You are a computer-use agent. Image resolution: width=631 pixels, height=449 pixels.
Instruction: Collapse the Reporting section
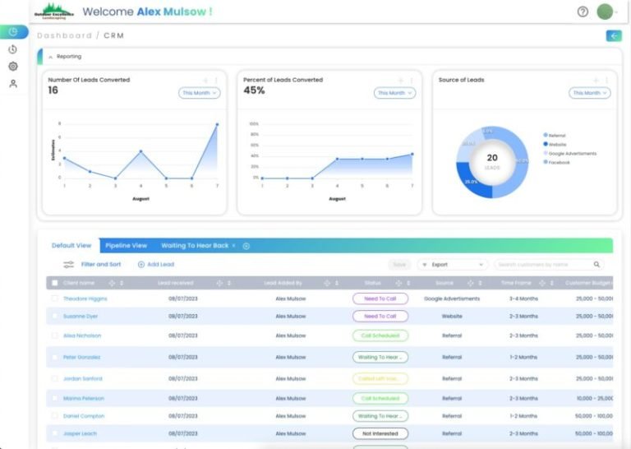coord(51,57)
